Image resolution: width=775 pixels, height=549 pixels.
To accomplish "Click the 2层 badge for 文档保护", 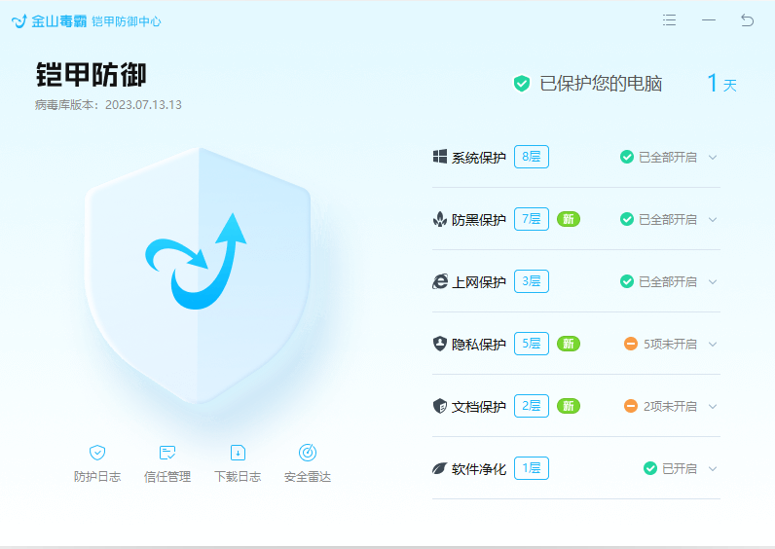I will point(532,406).
